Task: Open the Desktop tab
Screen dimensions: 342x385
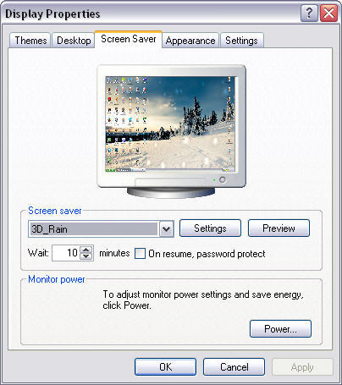Action: 74,41
